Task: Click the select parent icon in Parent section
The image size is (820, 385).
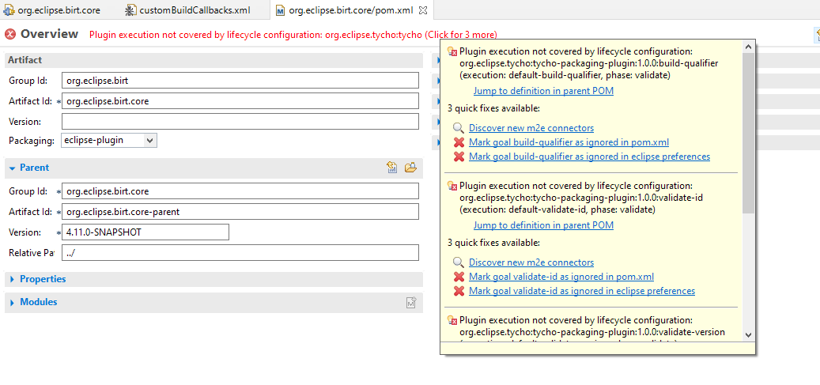Action: [392, 168]
